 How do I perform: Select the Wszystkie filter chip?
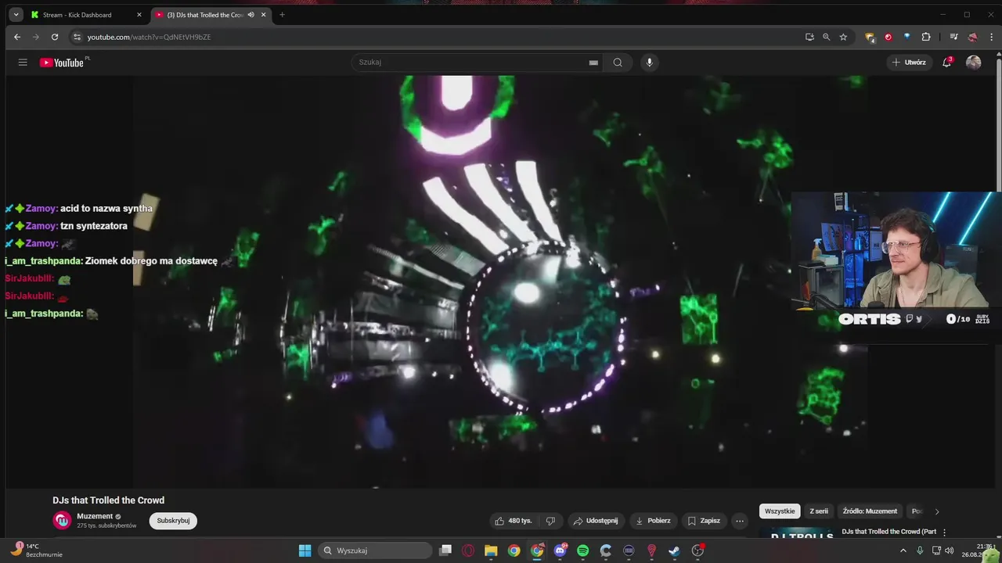(x=780, y=511)
